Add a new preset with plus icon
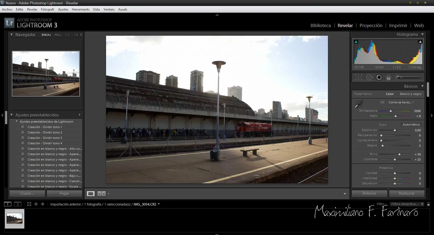 point(79,115)
